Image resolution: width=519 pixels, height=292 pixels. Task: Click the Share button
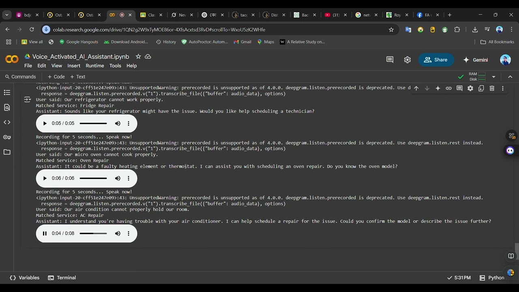click(436, 60)
